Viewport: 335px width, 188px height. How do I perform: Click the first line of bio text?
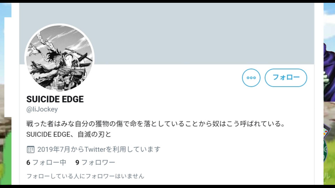(x=156, y=124)
